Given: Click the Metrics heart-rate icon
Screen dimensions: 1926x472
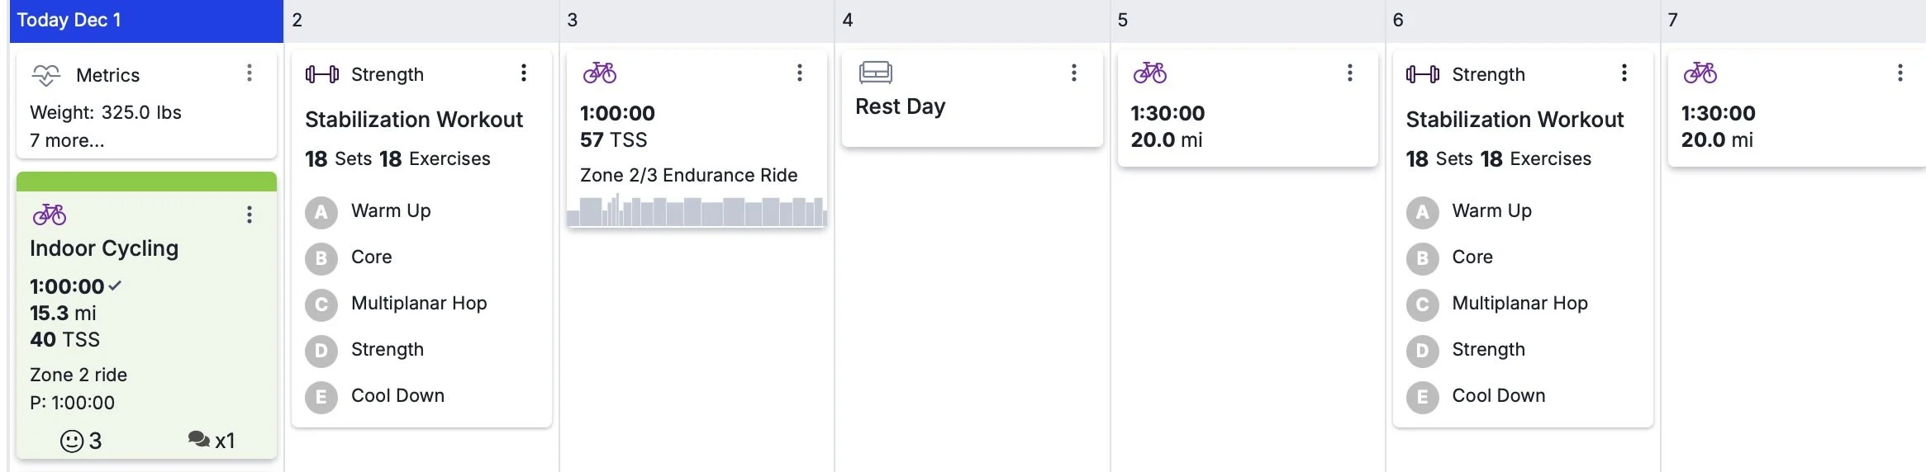Looking at the screenshot, I should pos(46,75).
